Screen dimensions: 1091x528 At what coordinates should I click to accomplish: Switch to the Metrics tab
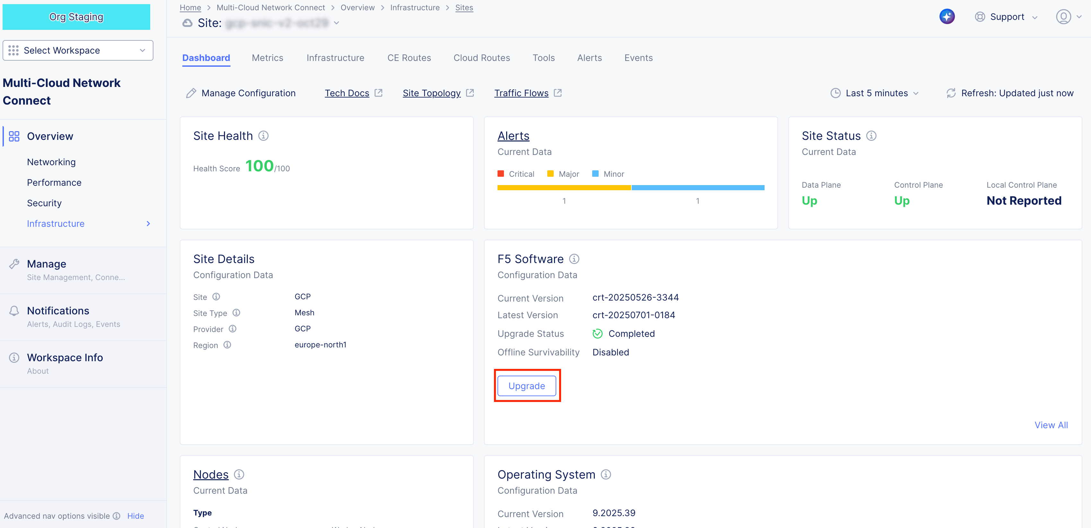tap(267, 58)
